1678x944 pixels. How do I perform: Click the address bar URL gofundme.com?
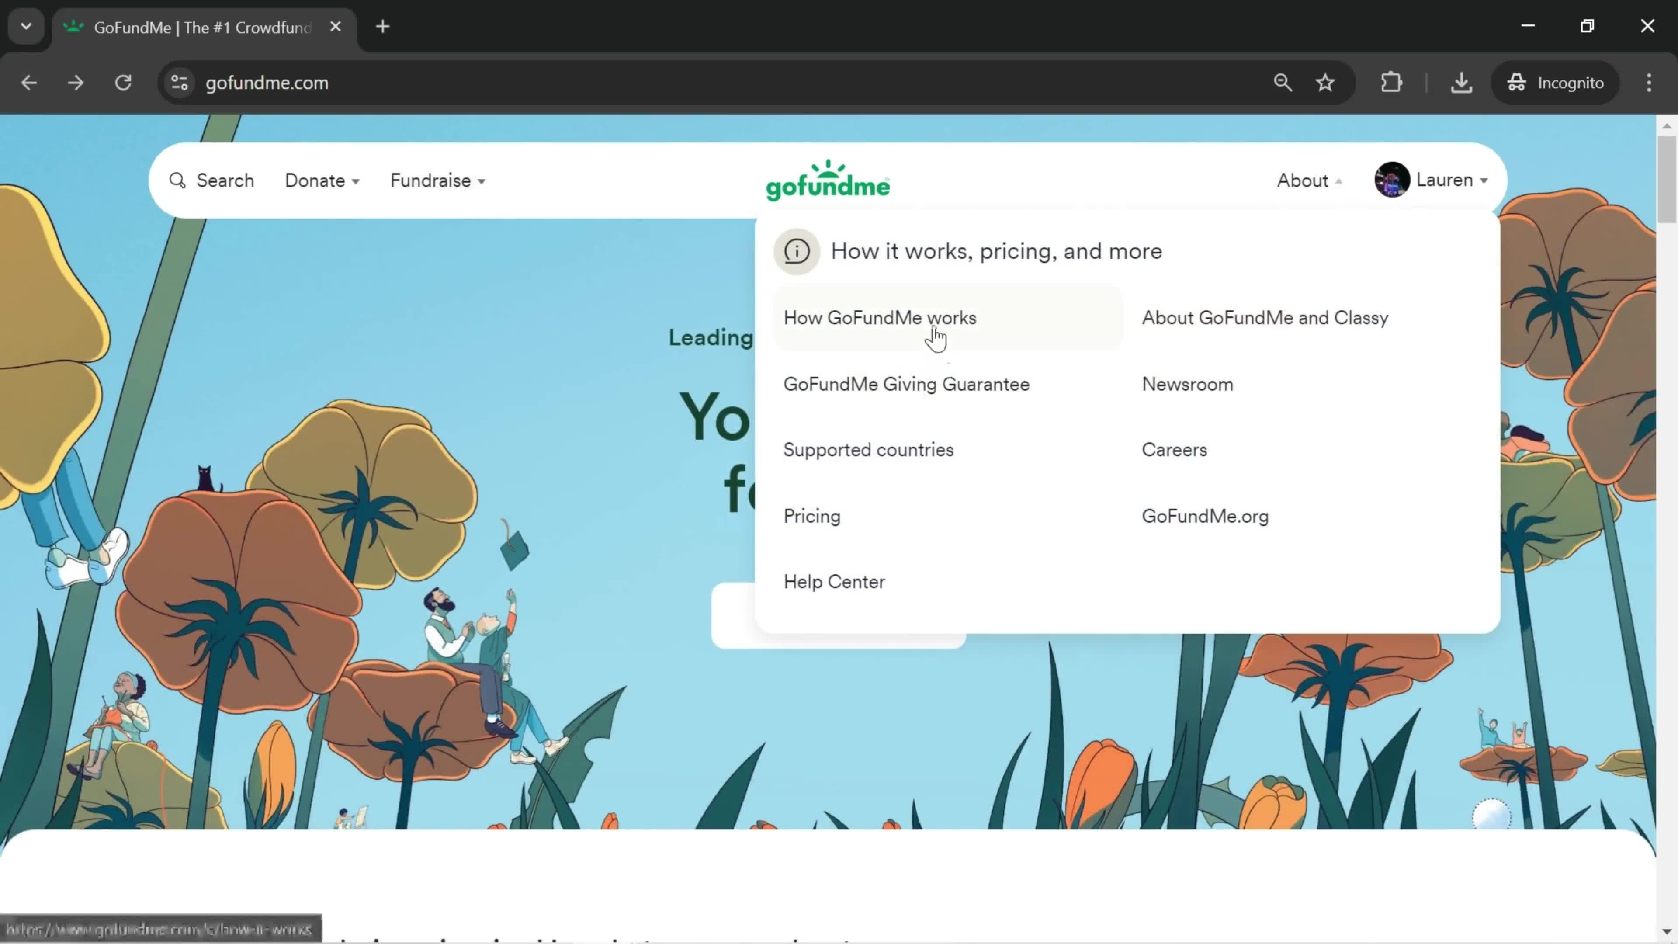[x=267, y=83]
